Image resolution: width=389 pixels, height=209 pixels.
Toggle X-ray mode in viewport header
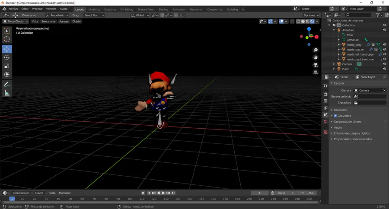tap(292, 22)
